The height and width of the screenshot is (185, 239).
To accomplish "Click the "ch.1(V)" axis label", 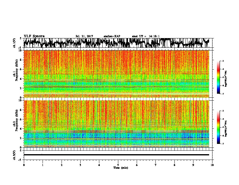I will click(x=14, y=43).
